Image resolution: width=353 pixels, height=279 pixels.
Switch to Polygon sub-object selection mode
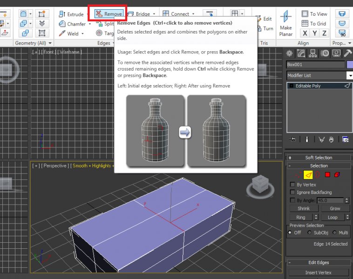327,175
